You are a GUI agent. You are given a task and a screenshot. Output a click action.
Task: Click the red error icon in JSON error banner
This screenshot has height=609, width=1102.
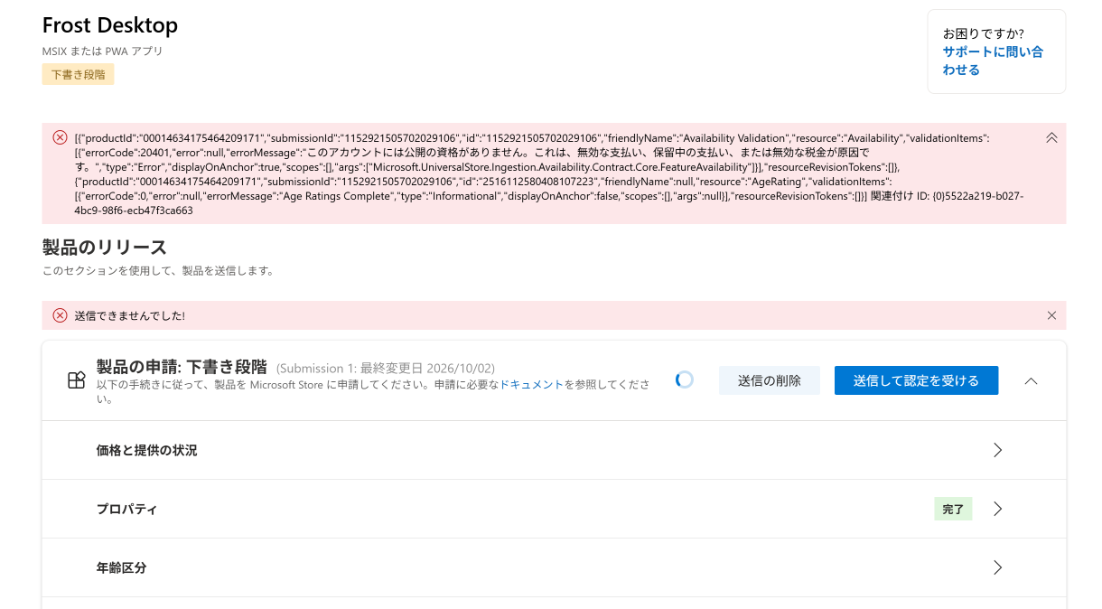60,137
